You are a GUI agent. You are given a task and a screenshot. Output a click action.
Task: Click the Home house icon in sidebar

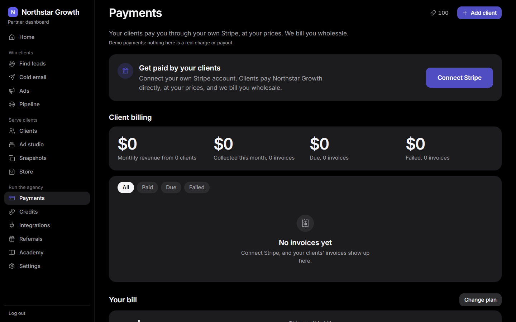pyautogui.click(x=12, y=37)
